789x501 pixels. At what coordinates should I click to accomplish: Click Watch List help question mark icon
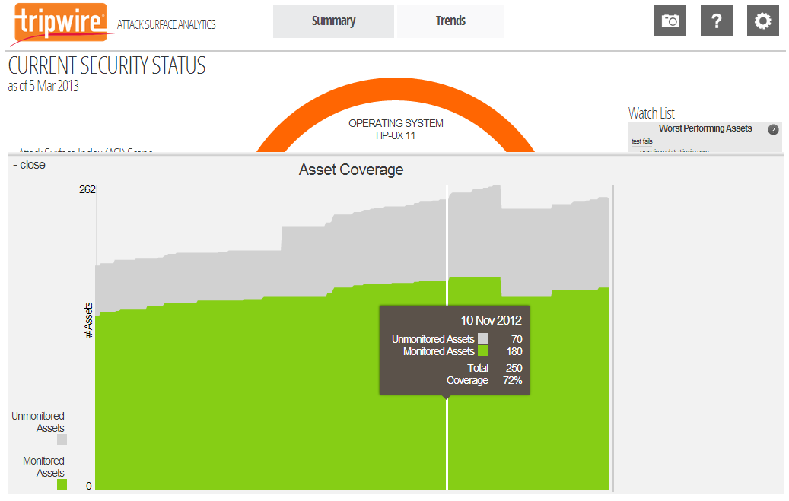click(773, 130)
